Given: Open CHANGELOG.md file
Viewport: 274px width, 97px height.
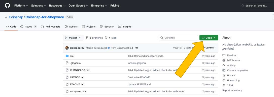Looking at the screenshot, I should tap(80, 70).
